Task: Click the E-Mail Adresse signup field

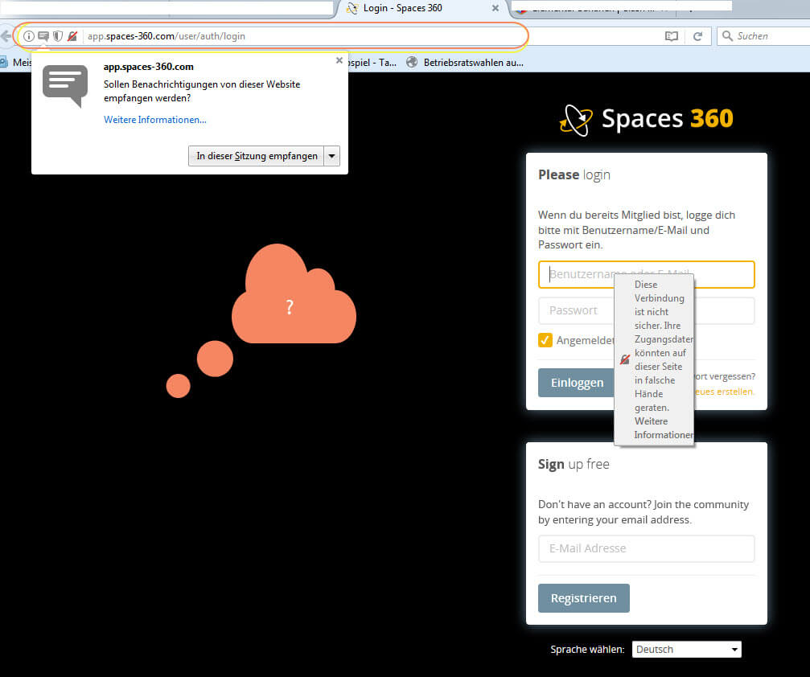Action: pos(646,548)
